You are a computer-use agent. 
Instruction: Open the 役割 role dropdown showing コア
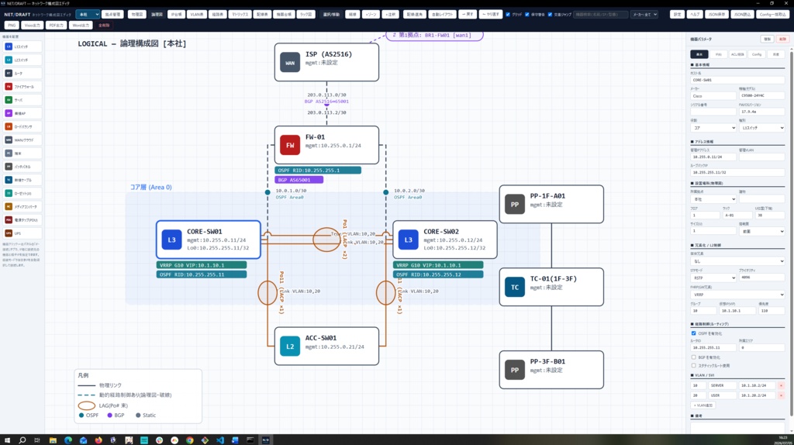click(x=713, y=128)
